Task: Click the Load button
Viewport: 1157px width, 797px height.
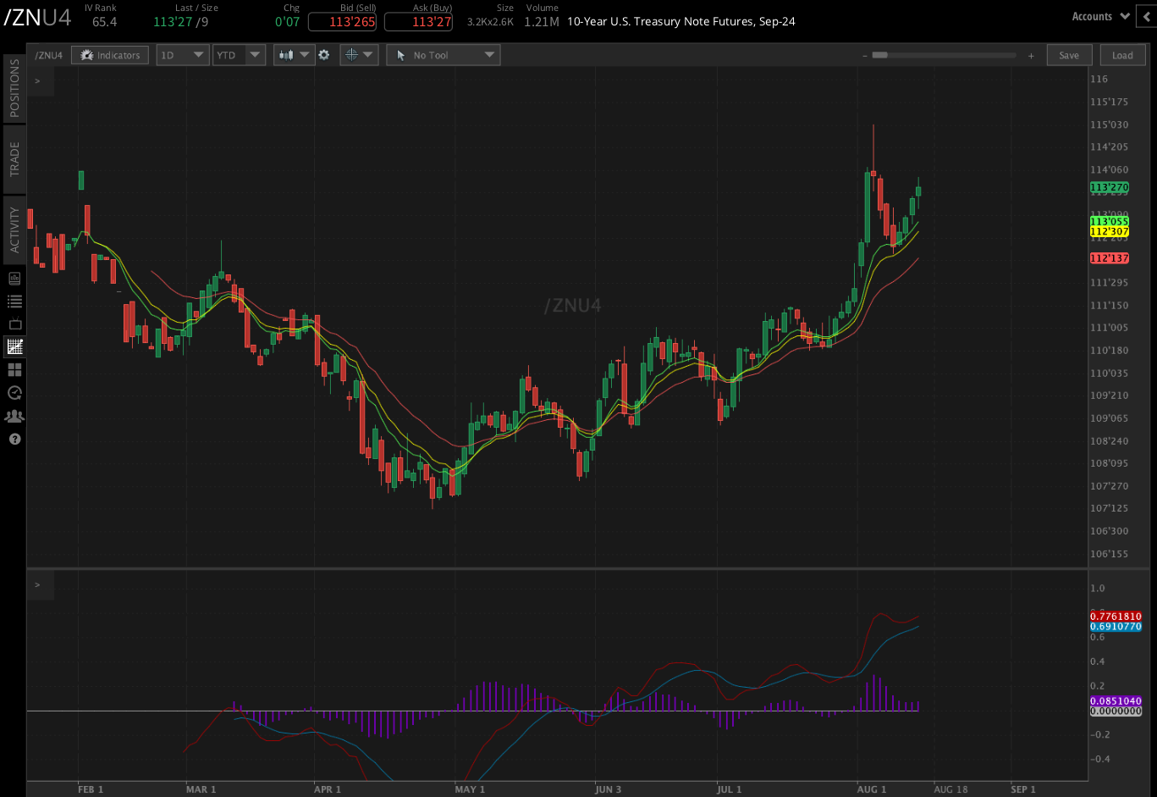Action: click(x=1122, y=54)
